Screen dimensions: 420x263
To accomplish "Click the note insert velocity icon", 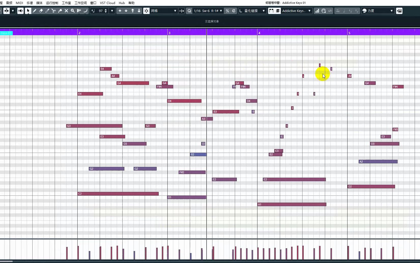I will [x=93, y=11].
